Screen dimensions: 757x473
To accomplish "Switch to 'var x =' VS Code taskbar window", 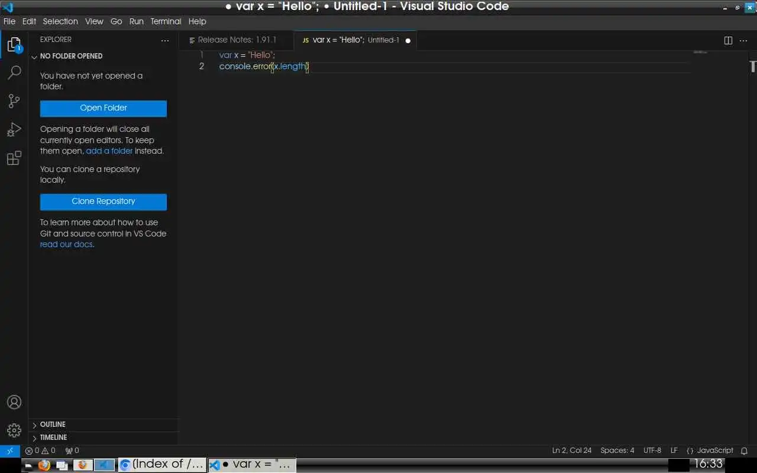I will (x=251, y=465).
